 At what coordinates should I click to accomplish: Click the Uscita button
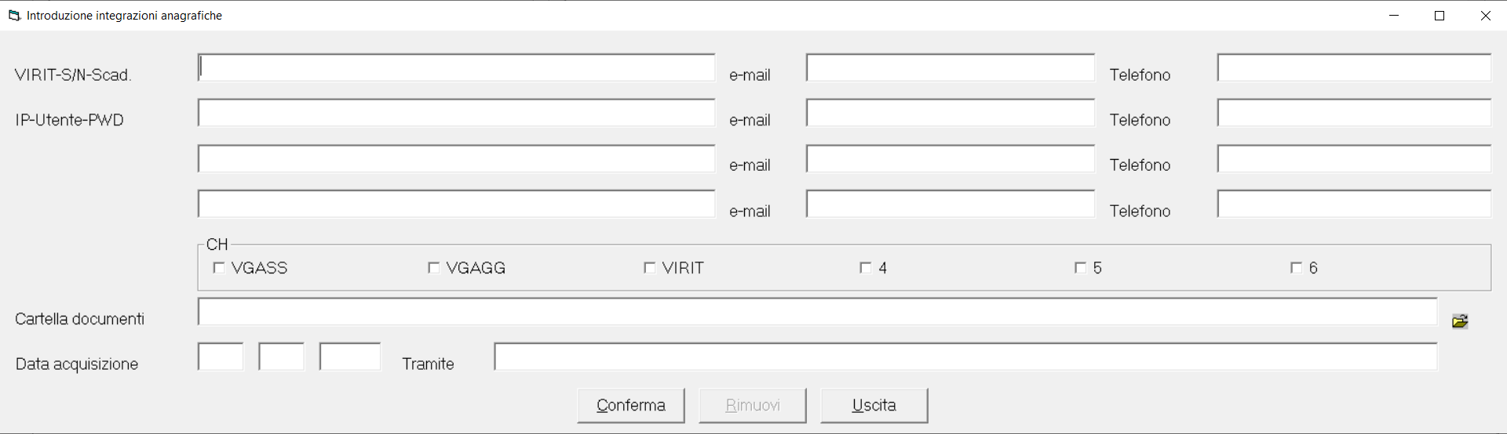point(874,406)
